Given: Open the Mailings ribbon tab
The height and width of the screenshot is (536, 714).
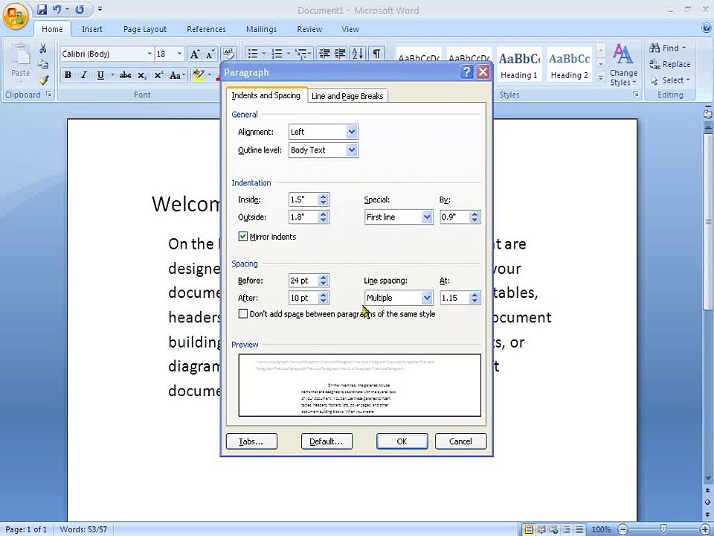Looking at the screenshot, I should (x=261, y=29).
